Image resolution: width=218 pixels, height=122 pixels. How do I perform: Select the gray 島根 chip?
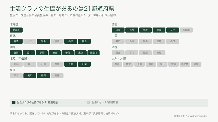[132, 41]
